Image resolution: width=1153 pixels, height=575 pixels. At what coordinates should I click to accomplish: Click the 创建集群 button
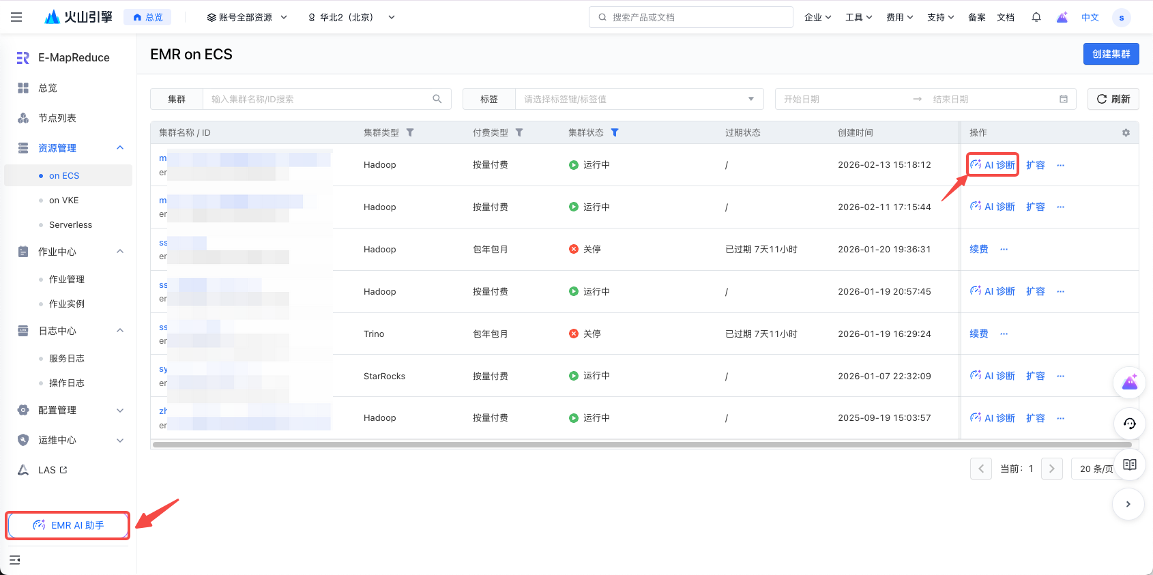[x=1111, y=54]
